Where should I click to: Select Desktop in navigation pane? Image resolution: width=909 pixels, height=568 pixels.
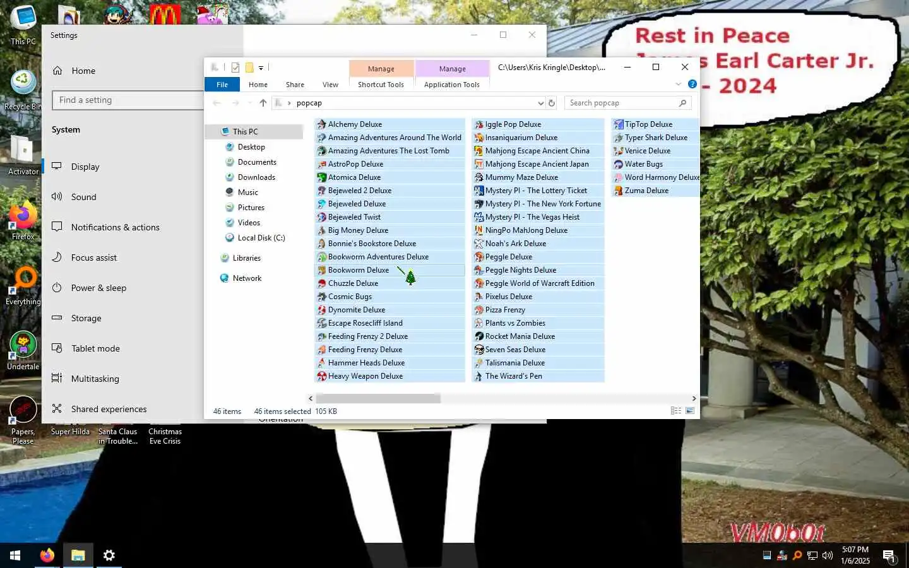(x=251, y=147)
